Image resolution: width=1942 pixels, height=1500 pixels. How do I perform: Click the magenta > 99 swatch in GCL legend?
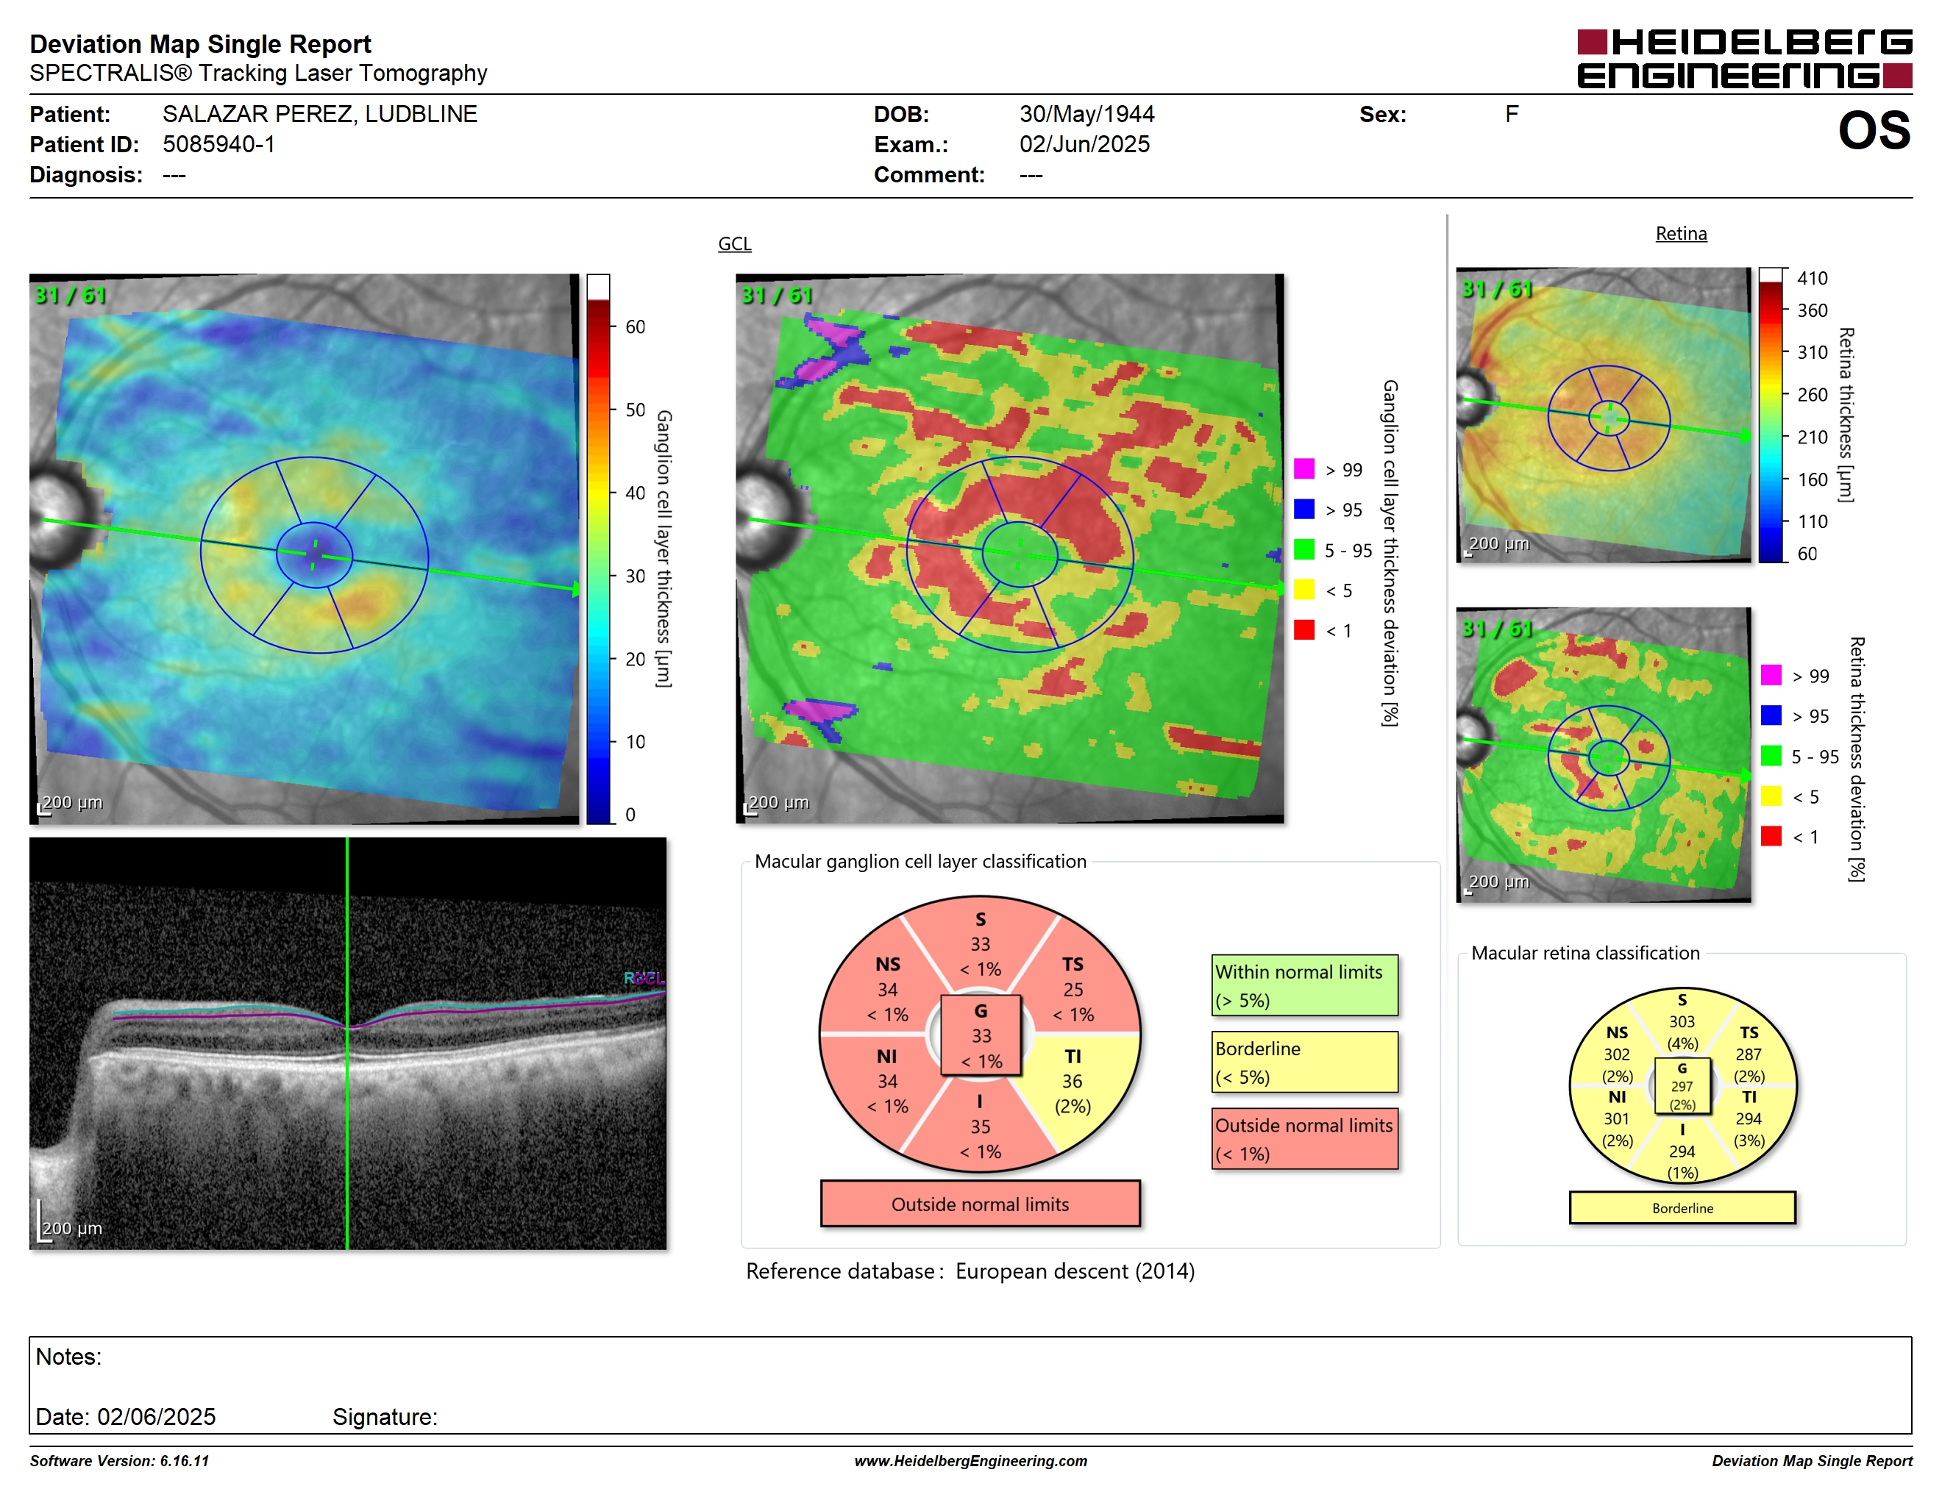click(1303, 469)
